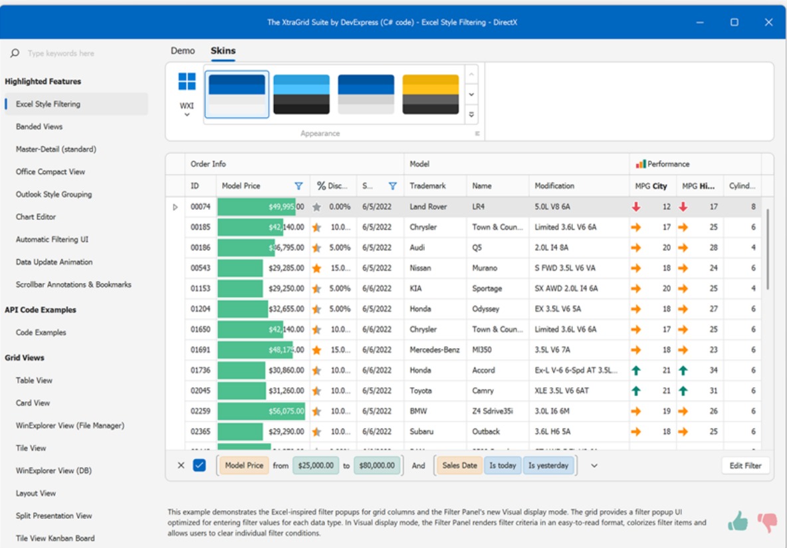Click the Sales Date column filter icon
The image size is (787, 548).
(392, 186)
